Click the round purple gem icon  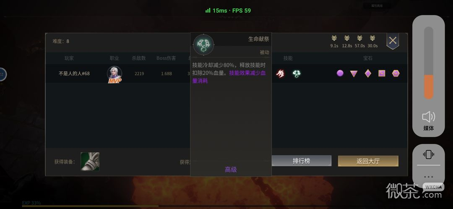point(340,73)
